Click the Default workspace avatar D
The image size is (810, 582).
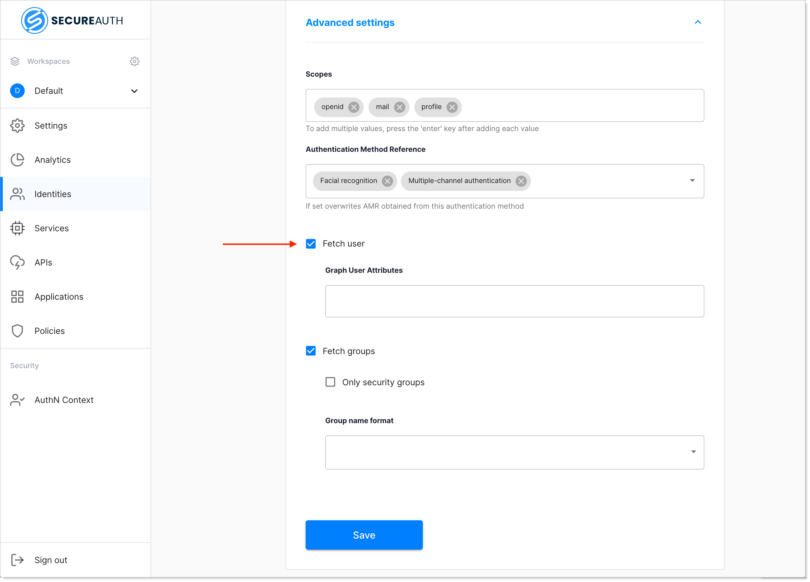click(x=17, y=91)
